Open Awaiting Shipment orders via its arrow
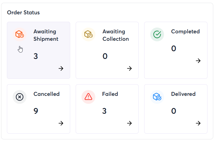 tap(61, 68)
